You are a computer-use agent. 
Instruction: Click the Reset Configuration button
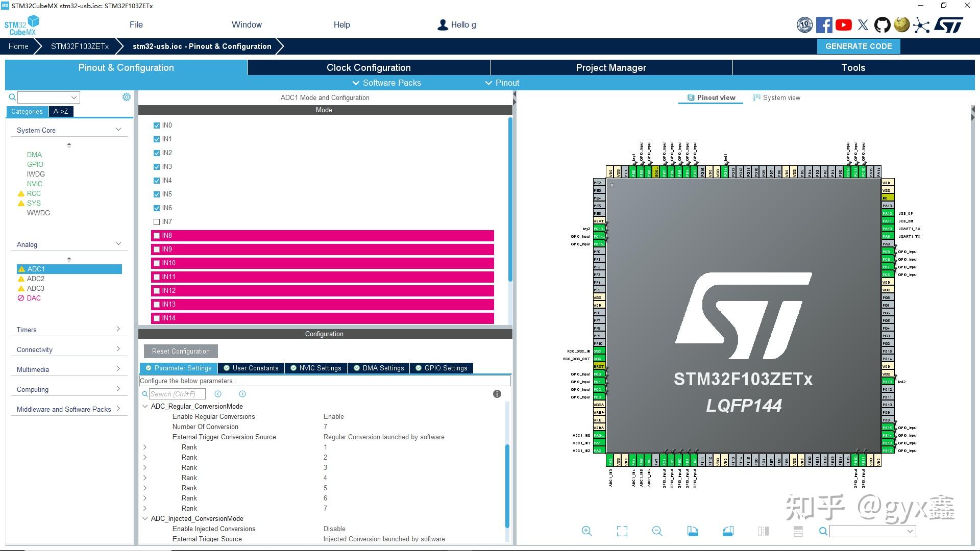tap(181, 351)
